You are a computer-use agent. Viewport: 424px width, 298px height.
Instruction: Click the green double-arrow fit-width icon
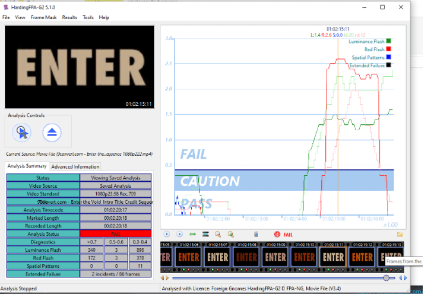(x=192, y=235)
